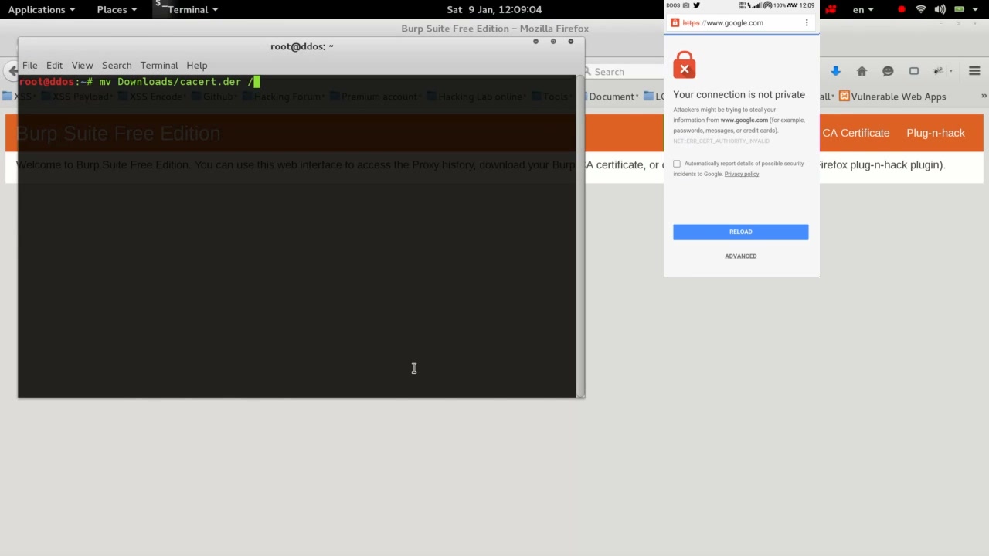Click the www.google.com URL in phone browser
The height and width of the screenshot is (556, 989).
[x=723, y=23]
